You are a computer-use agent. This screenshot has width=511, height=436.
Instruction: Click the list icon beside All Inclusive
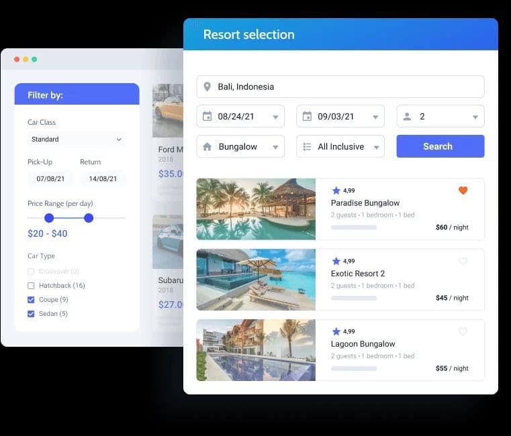click(x=307, y=146)
